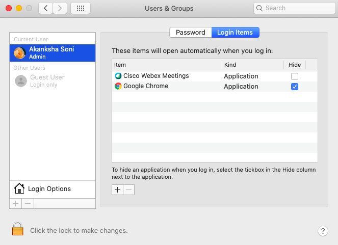Click the lock icon to make changes

click(x=18, y=229)
